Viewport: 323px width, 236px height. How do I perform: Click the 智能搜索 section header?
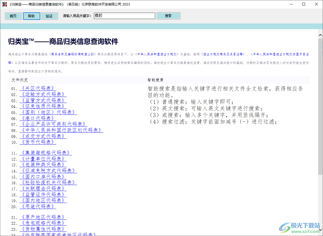155,80
